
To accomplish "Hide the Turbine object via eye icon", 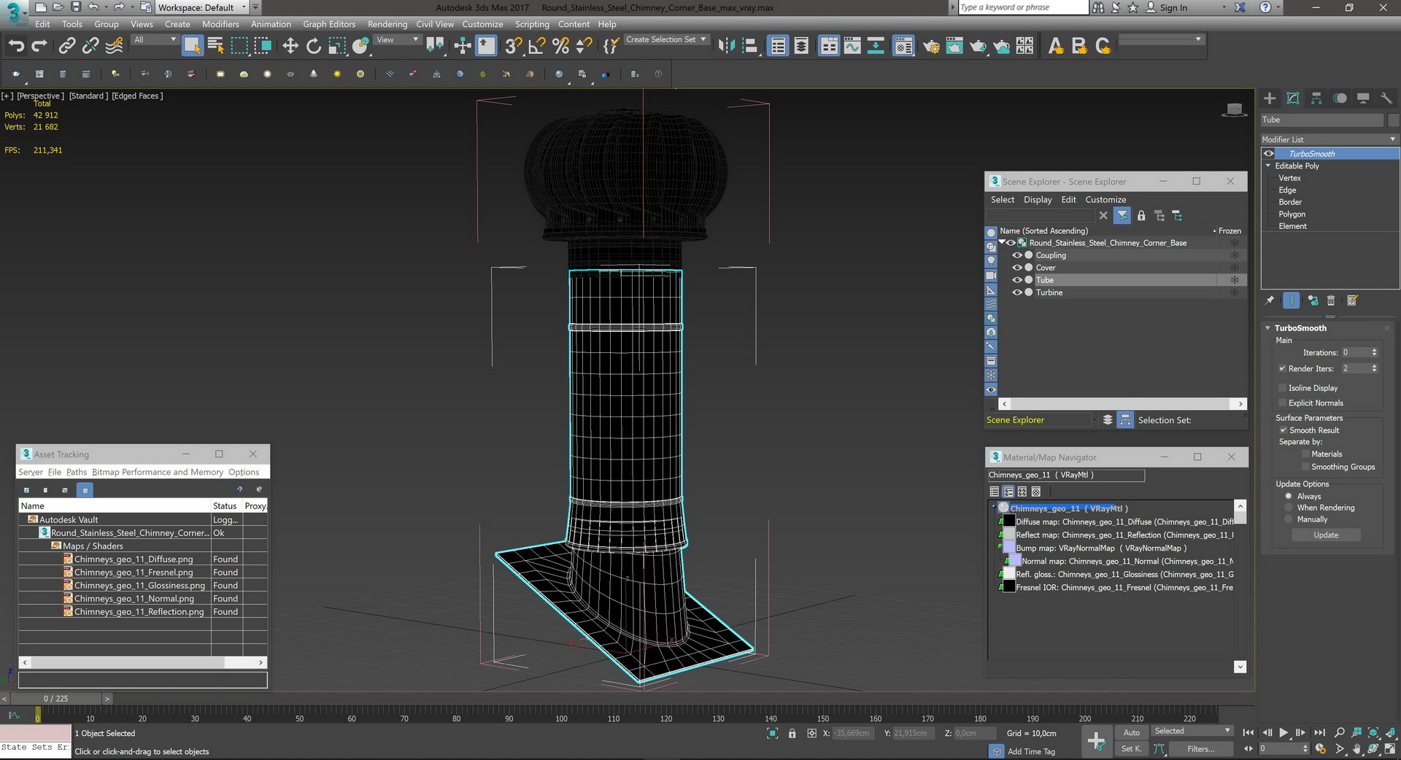I will pyautogui.click(x=1016, y=292).
